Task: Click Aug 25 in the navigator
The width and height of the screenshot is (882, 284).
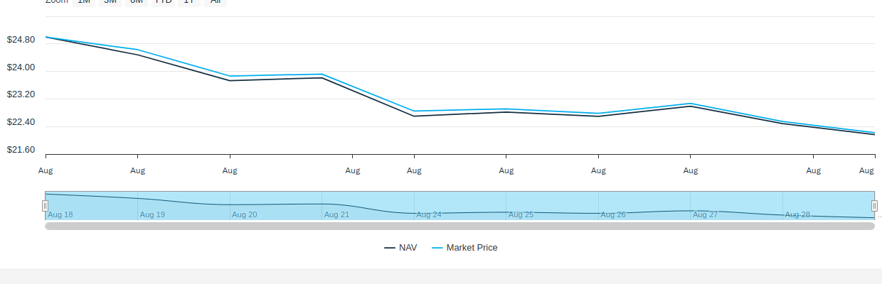Action: click(x=521, y=214)
